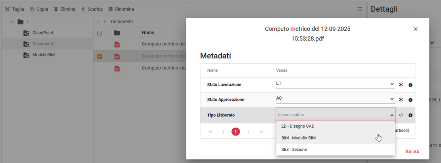Viewport: 441px width, 163px height.
Task: Go to last page of metadata table
Action: coord(261,131)
